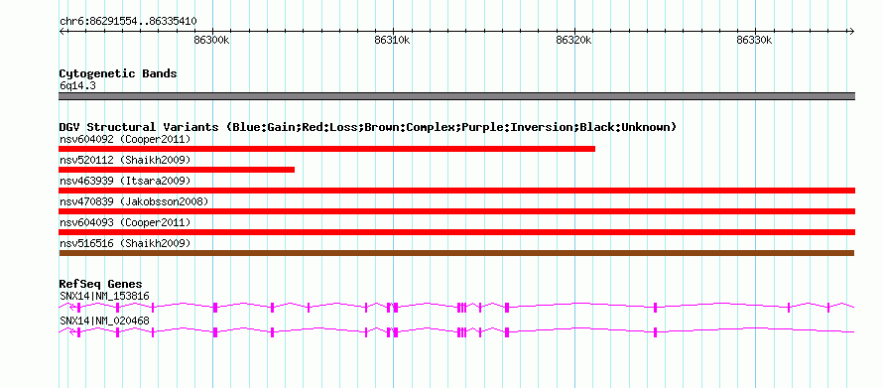Image resolution: width=883 pixels, height=388 pixels.
Task: Select the red bar for nsv604092
Action: click(x=327, y=149)
